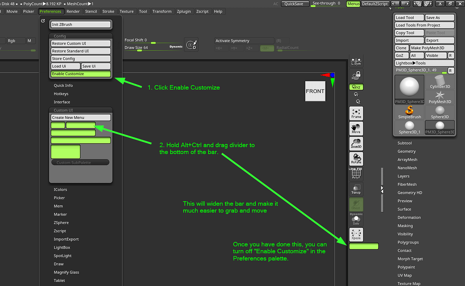Expand the IColors section
This screenshot has width=465, height=286.
[60, 190]
